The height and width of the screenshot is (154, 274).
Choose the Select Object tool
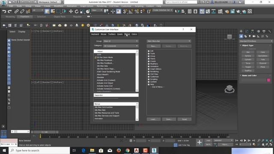47,12
